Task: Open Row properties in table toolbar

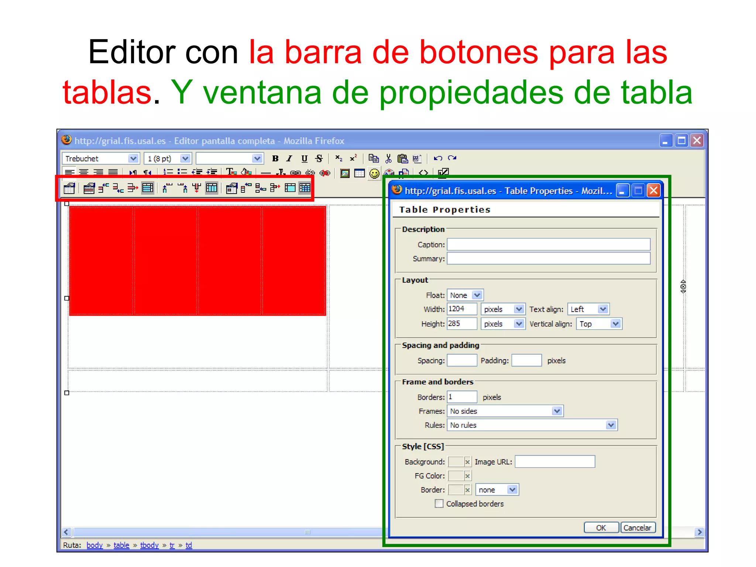Action: (89, 188)
